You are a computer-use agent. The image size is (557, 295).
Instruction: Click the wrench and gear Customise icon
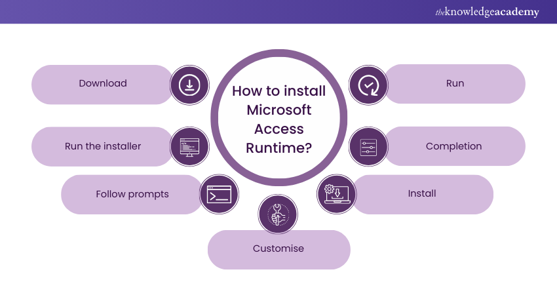tap(278, 214)
